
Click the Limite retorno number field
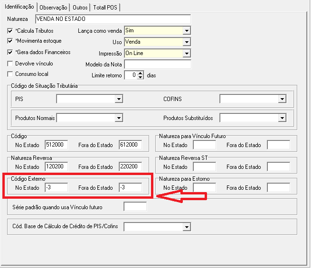click(x=131, y=75)
